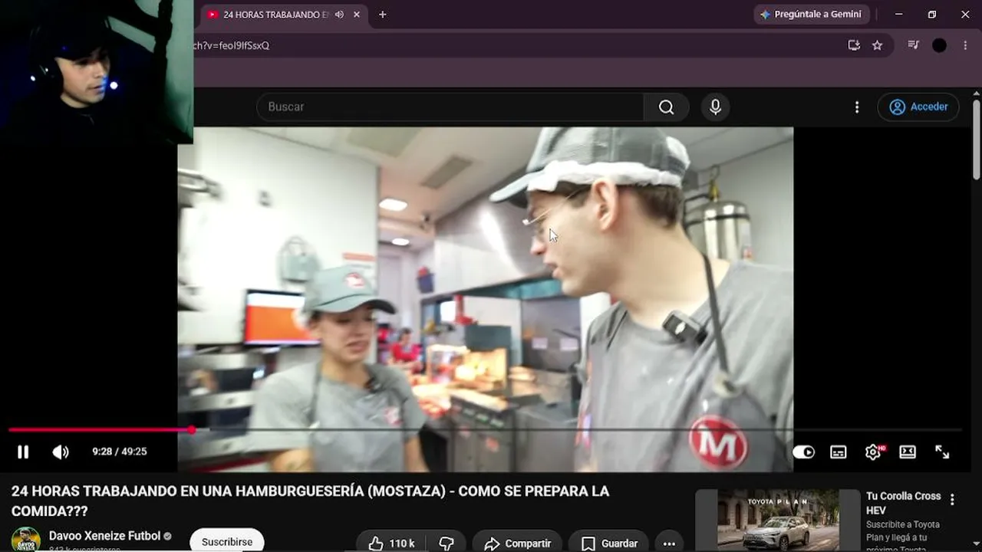Dislike the video with thumbs-down

click(x=447, y=543)
